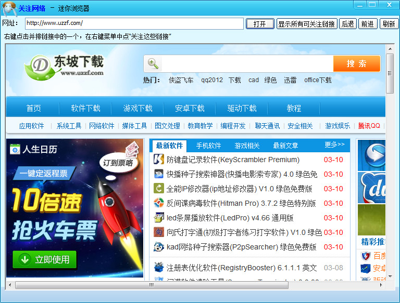400x303 pixels.
Task: Open the 媒体工具 category link
Action: click(134, 126)
